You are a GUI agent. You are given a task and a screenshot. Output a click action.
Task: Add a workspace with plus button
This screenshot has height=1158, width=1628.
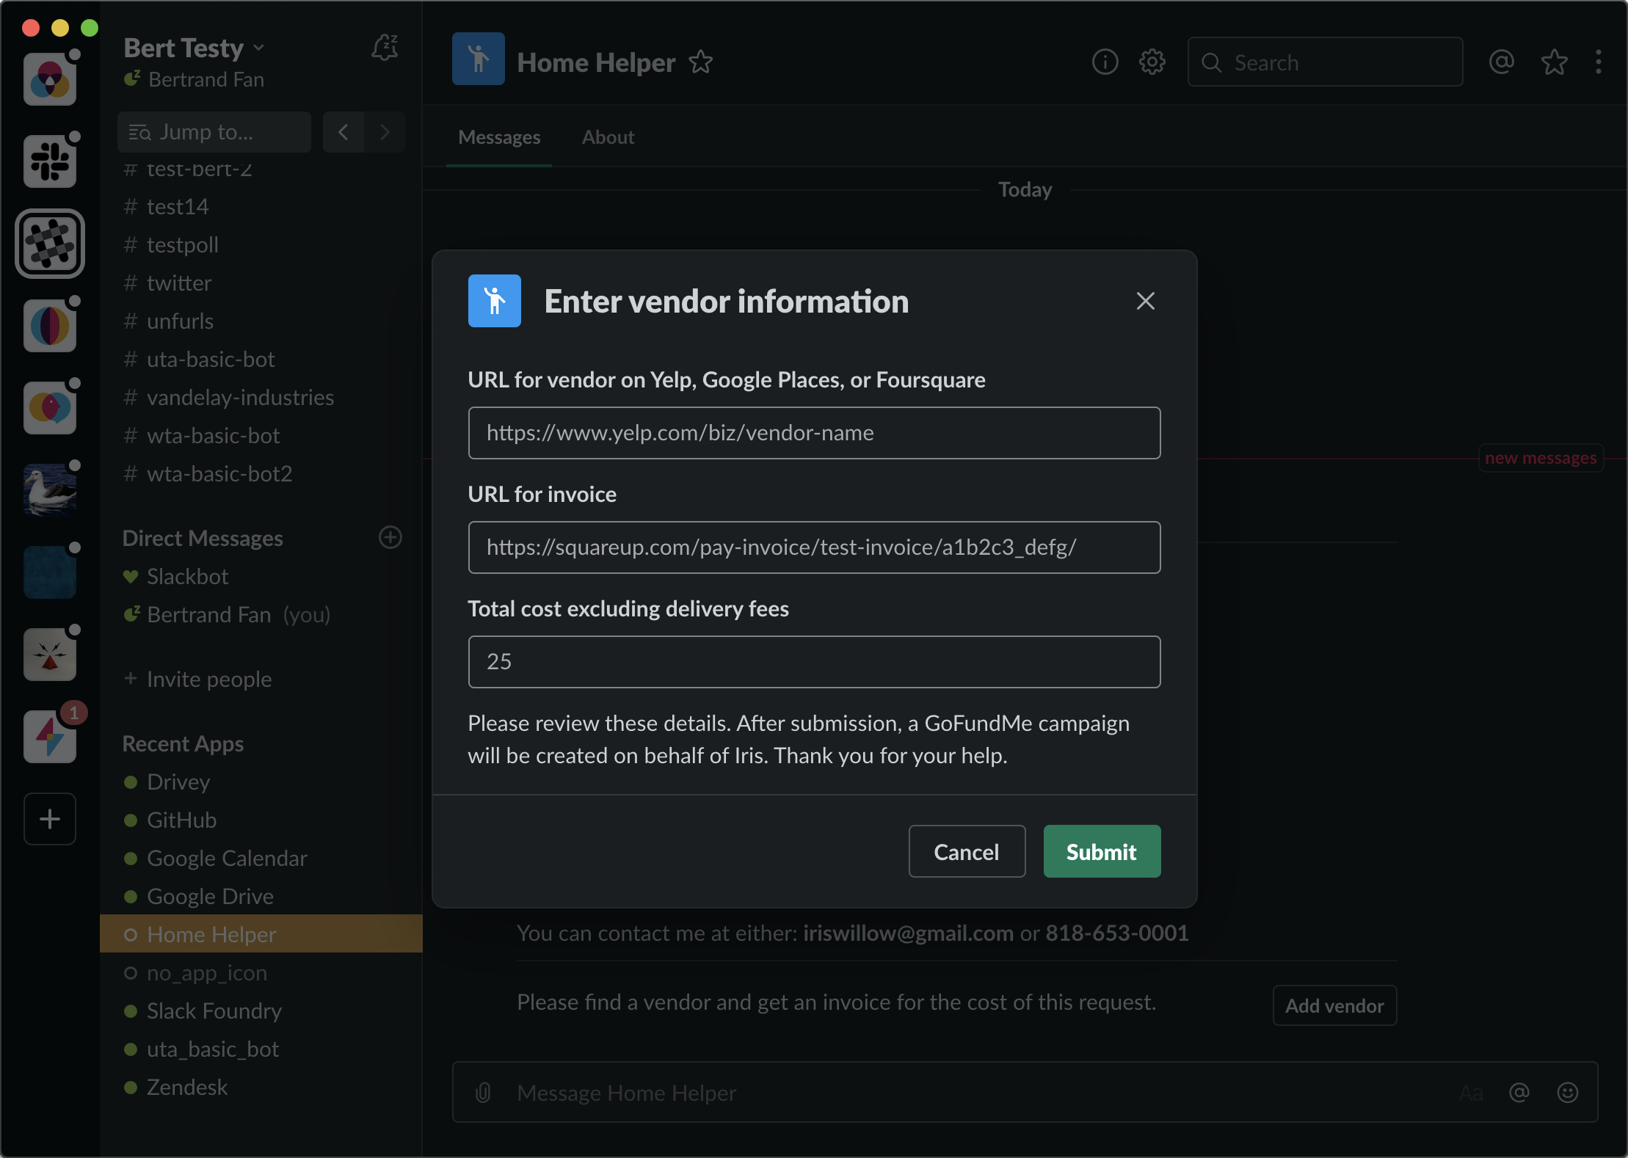point(50,819)
